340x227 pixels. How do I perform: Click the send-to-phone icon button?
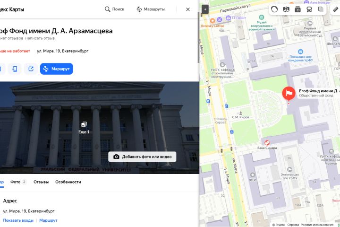point(15,69)
